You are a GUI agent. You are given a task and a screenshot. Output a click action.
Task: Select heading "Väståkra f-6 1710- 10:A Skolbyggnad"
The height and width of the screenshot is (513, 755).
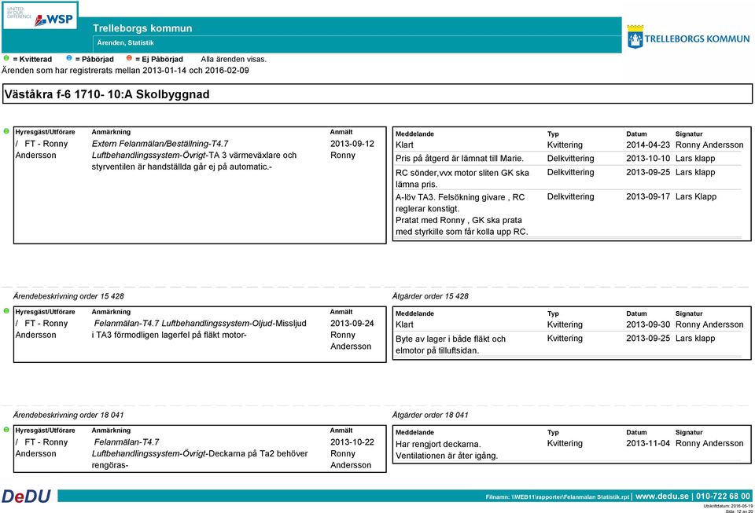pos(107,94)
